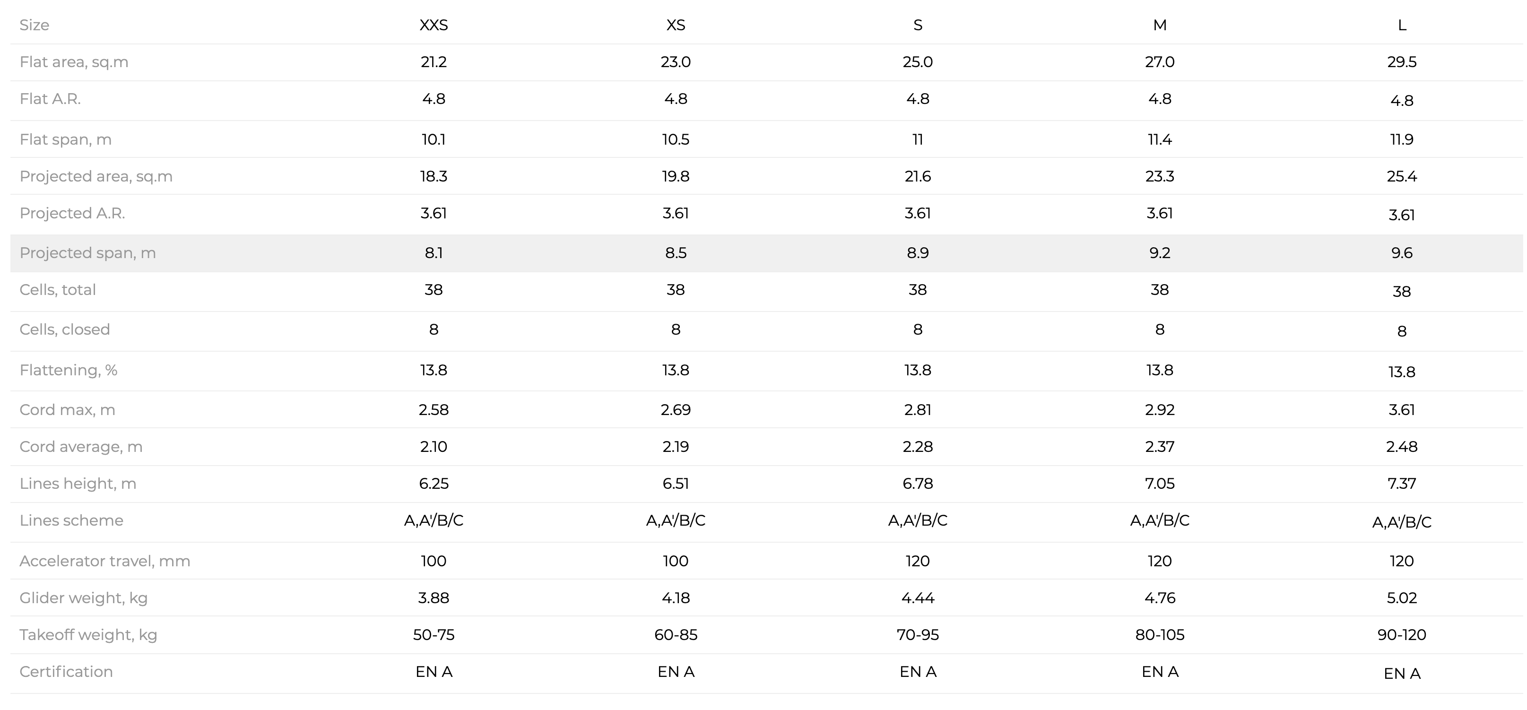The height and width of the screenshot is (710, 1527).
Task: Click the 29.5 flat area value
Action: [x=1401, y=61]
